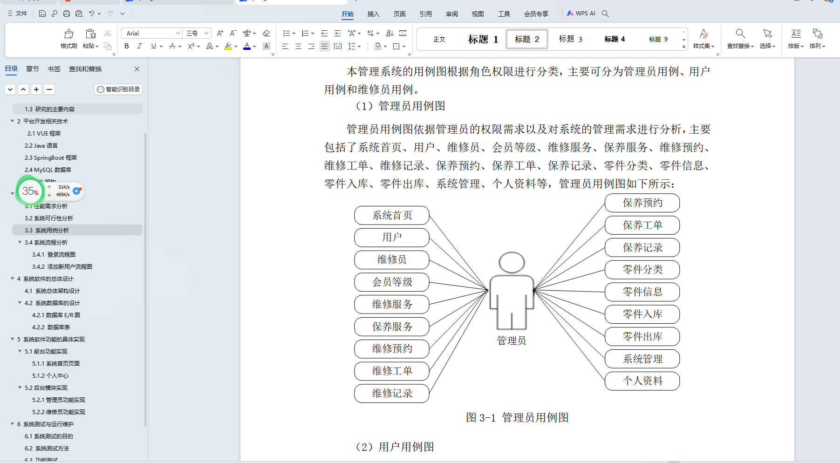Apply the 正文 body style
Viewport: 840px width, 463px height.
[x=439, y=39]
